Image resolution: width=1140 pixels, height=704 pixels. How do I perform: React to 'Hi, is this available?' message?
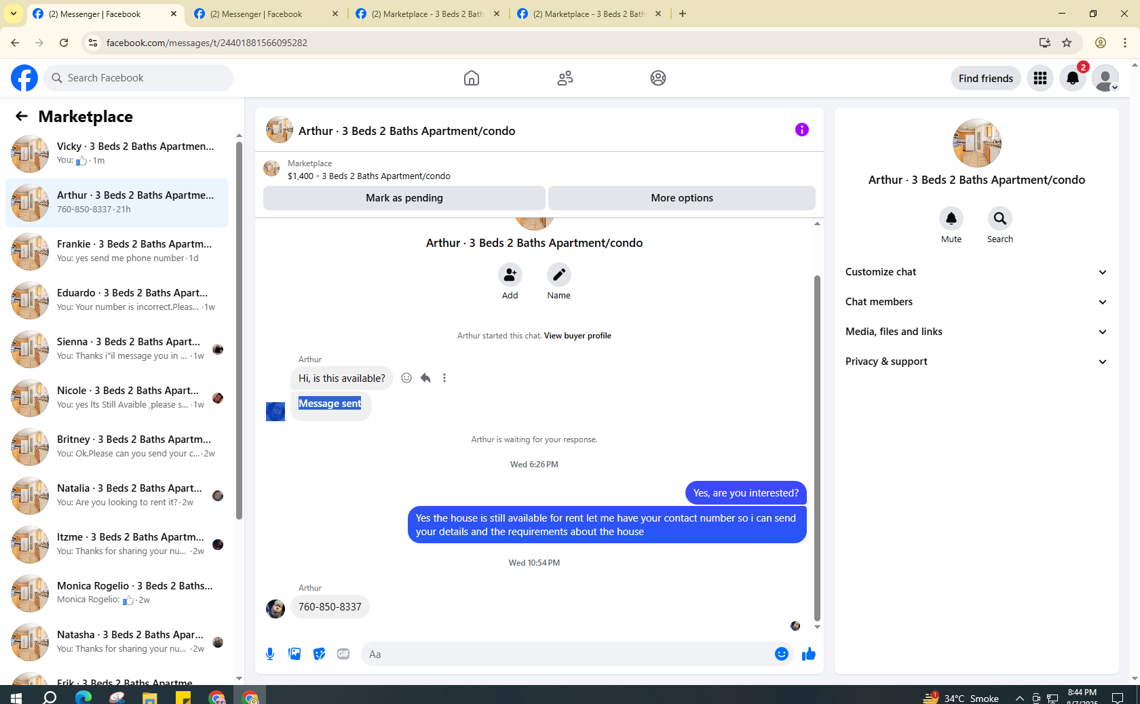pos(406,378)
